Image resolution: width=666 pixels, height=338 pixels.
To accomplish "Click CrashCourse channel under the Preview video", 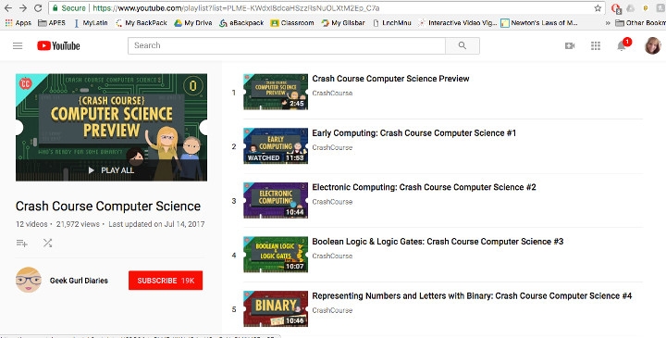I will [x=332, y=94].
